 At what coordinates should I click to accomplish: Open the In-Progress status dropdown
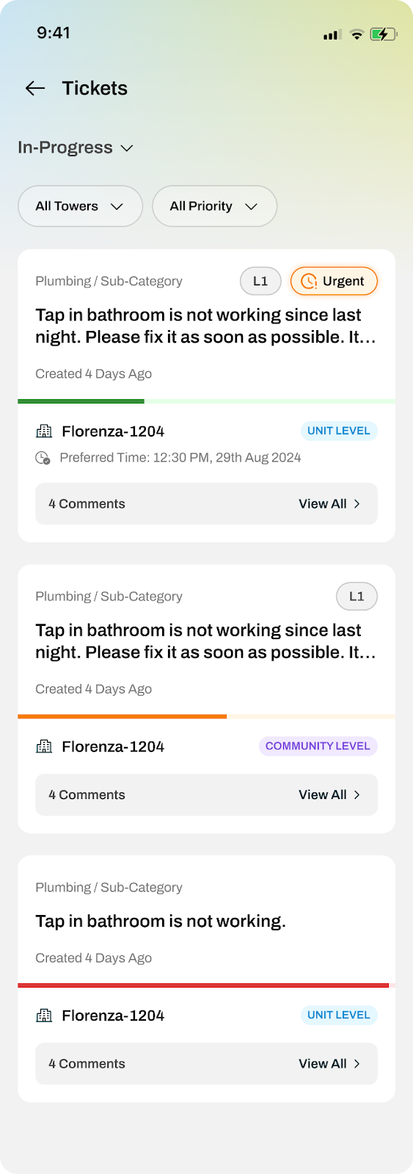[x=76, y=147]
